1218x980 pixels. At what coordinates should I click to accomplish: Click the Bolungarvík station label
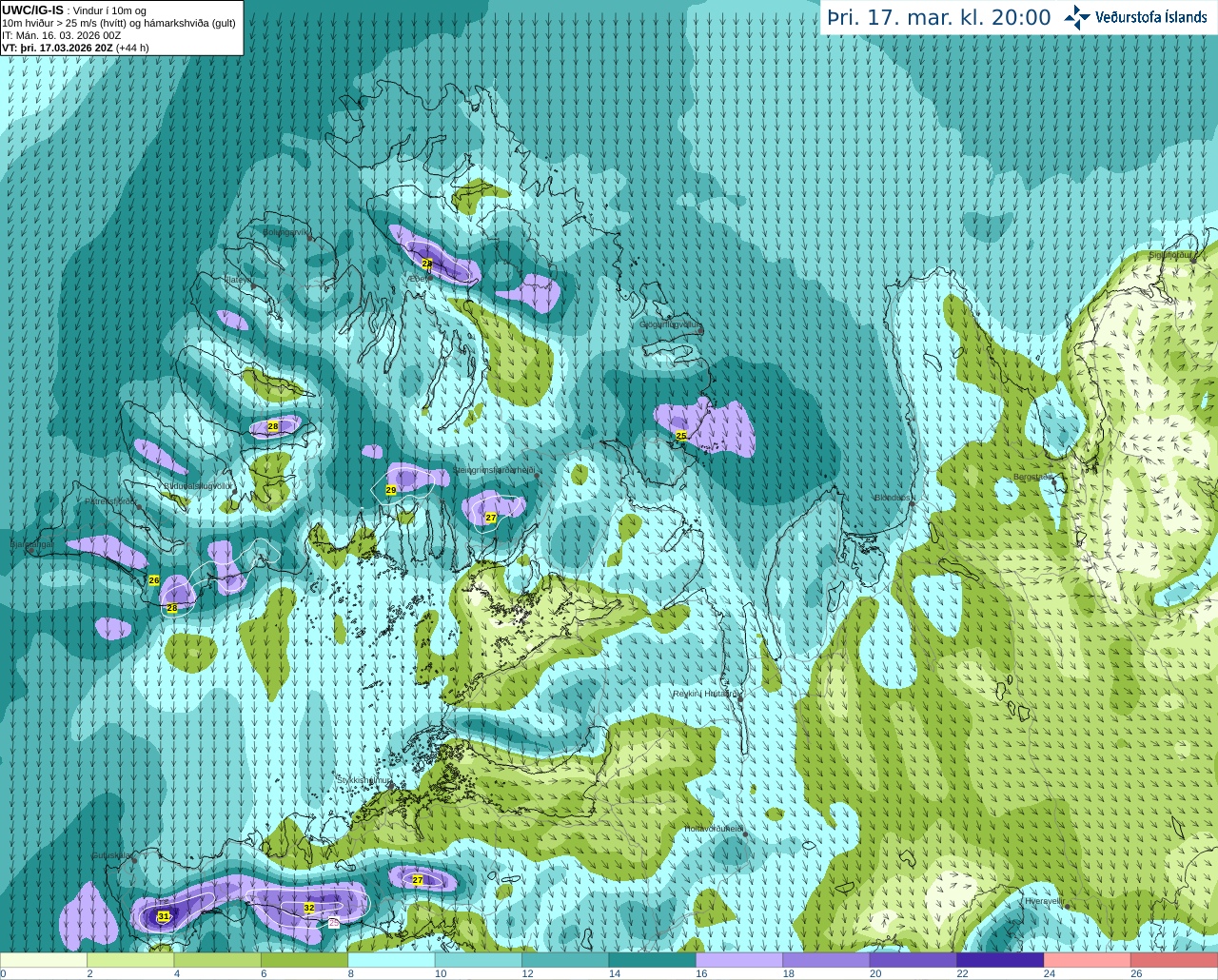coord(286,231)
